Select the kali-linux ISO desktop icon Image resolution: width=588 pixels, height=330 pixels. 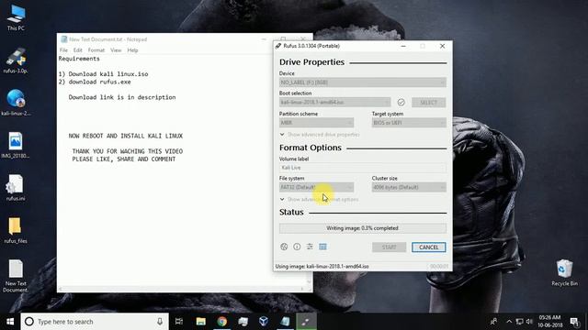(16, 103)
